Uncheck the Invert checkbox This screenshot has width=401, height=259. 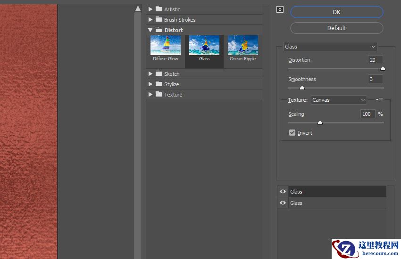click(x=292, y=133)
